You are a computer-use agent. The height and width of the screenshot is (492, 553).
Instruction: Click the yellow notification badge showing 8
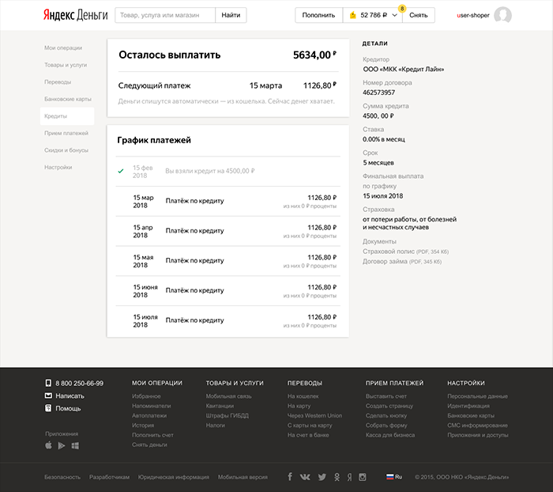coord(402,8)
